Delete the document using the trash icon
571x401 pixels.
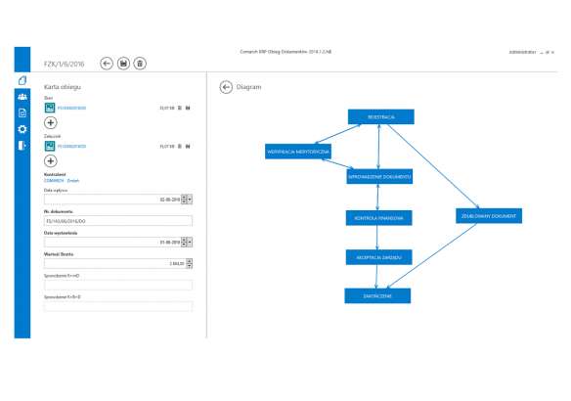point(140,64)
